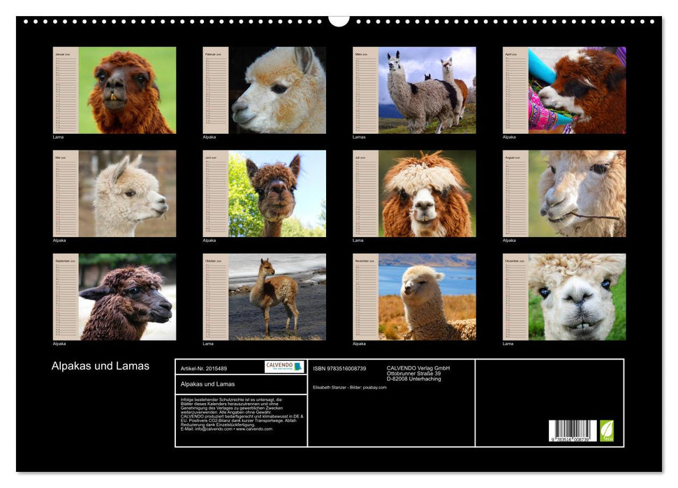
Task: Click the green eco leaf icon
Action: (x=607, y=431)
